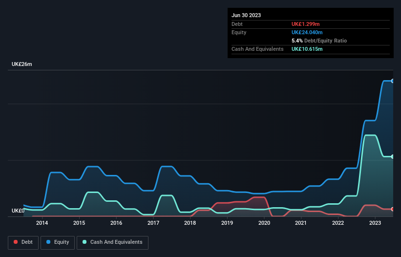Click the Equity row label in tooltip
The height and width of the screenshot is (257, 401).
(239, 32)
